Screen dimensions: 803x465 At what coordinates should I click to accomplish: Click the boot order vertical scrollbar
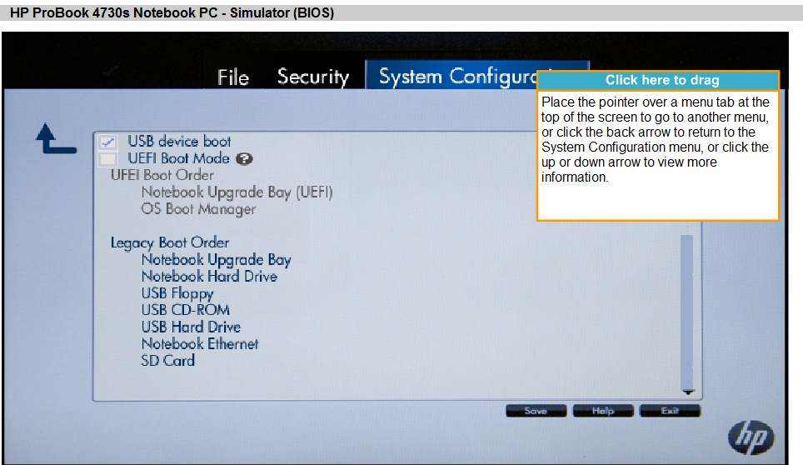(686, 312)
